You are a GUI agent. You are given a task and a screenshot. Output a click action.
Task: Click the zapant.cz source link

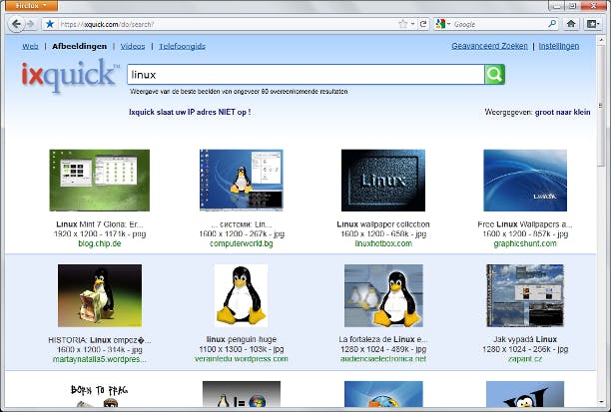click(x=525, y=359)
